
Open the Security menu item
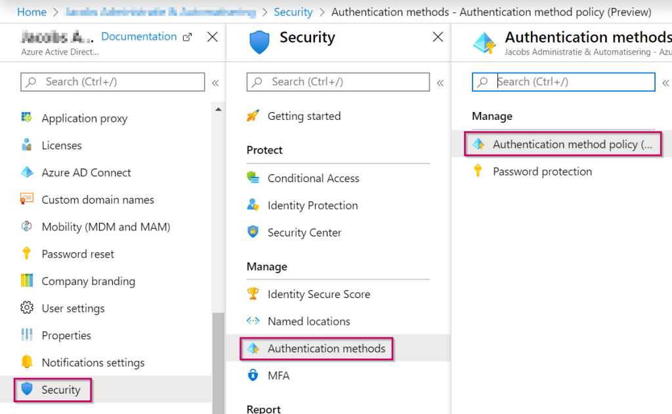pyautogui.click(x=60, y=390)
